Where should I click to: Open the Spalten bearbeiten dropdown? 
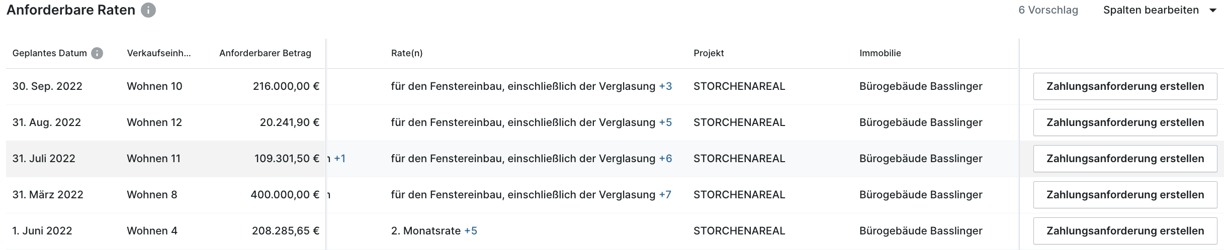[1159, 10]
